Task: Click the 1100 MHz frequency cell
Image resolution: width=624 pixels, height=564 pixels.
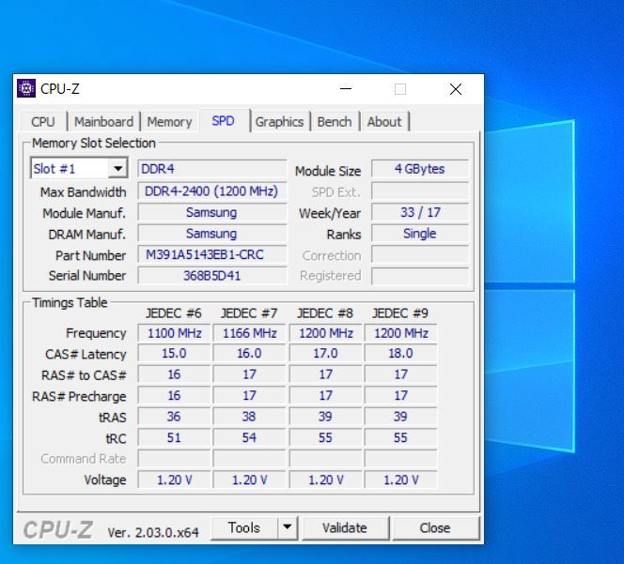Action: coord(174,333)
